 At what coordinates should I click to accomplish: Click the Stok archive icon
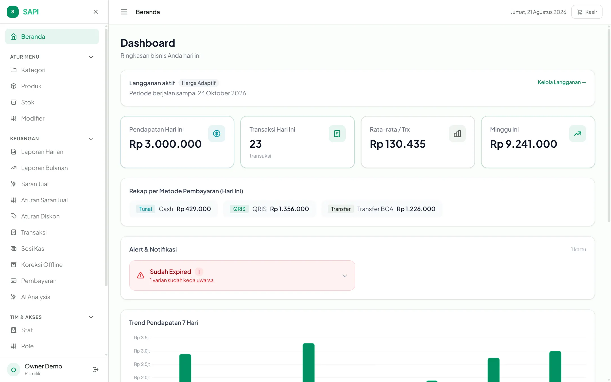pyautogui.click(x=14, y=102)
